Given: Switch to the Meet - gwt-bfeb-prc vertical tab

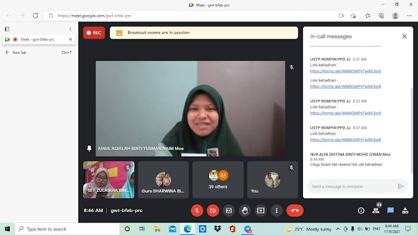Looking at the screenshot, I should click(39, 39).
